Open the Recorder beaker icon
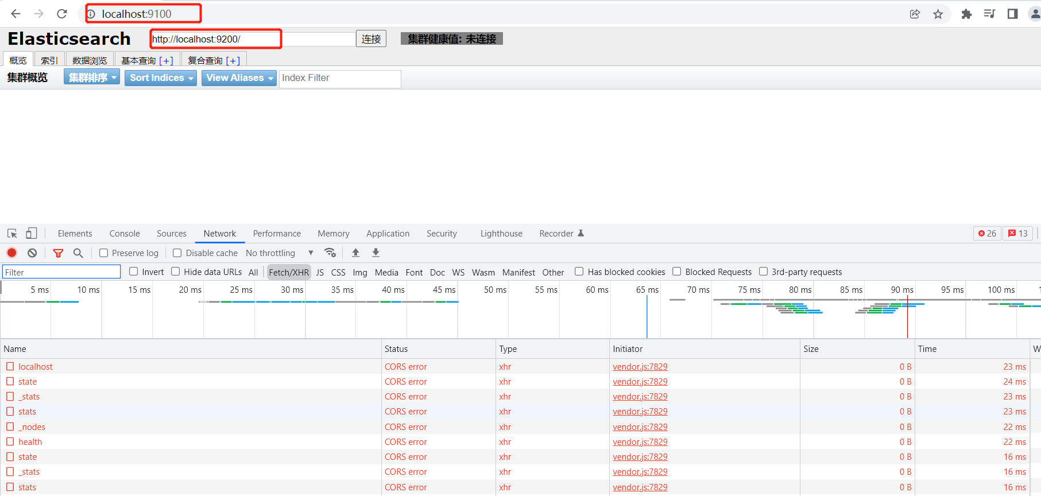This screenshot has height=496, width=1041. click(x=581, y=233)
